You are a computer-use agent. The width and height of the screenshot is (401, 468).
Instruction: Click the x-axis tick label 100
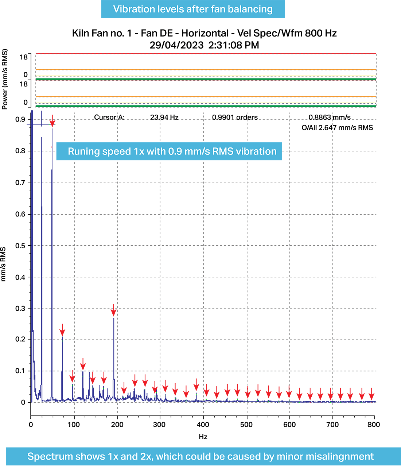click(74, 425)
